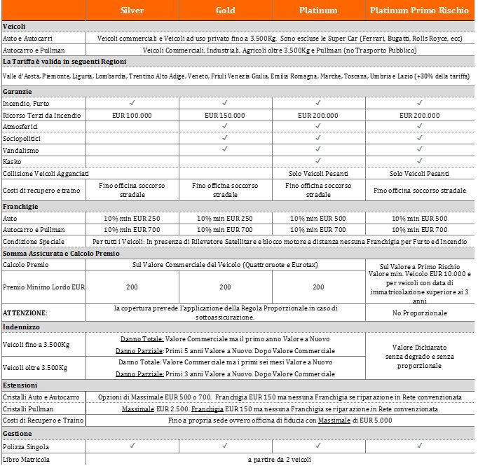Click the Polizza Singola row label
Viewport: 478px width, 466px height.
(x=26, y=447)
